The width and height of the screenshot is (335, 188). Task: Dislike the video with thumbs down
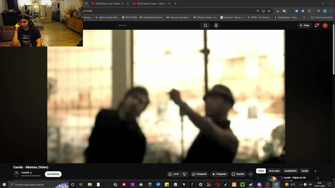185,174
